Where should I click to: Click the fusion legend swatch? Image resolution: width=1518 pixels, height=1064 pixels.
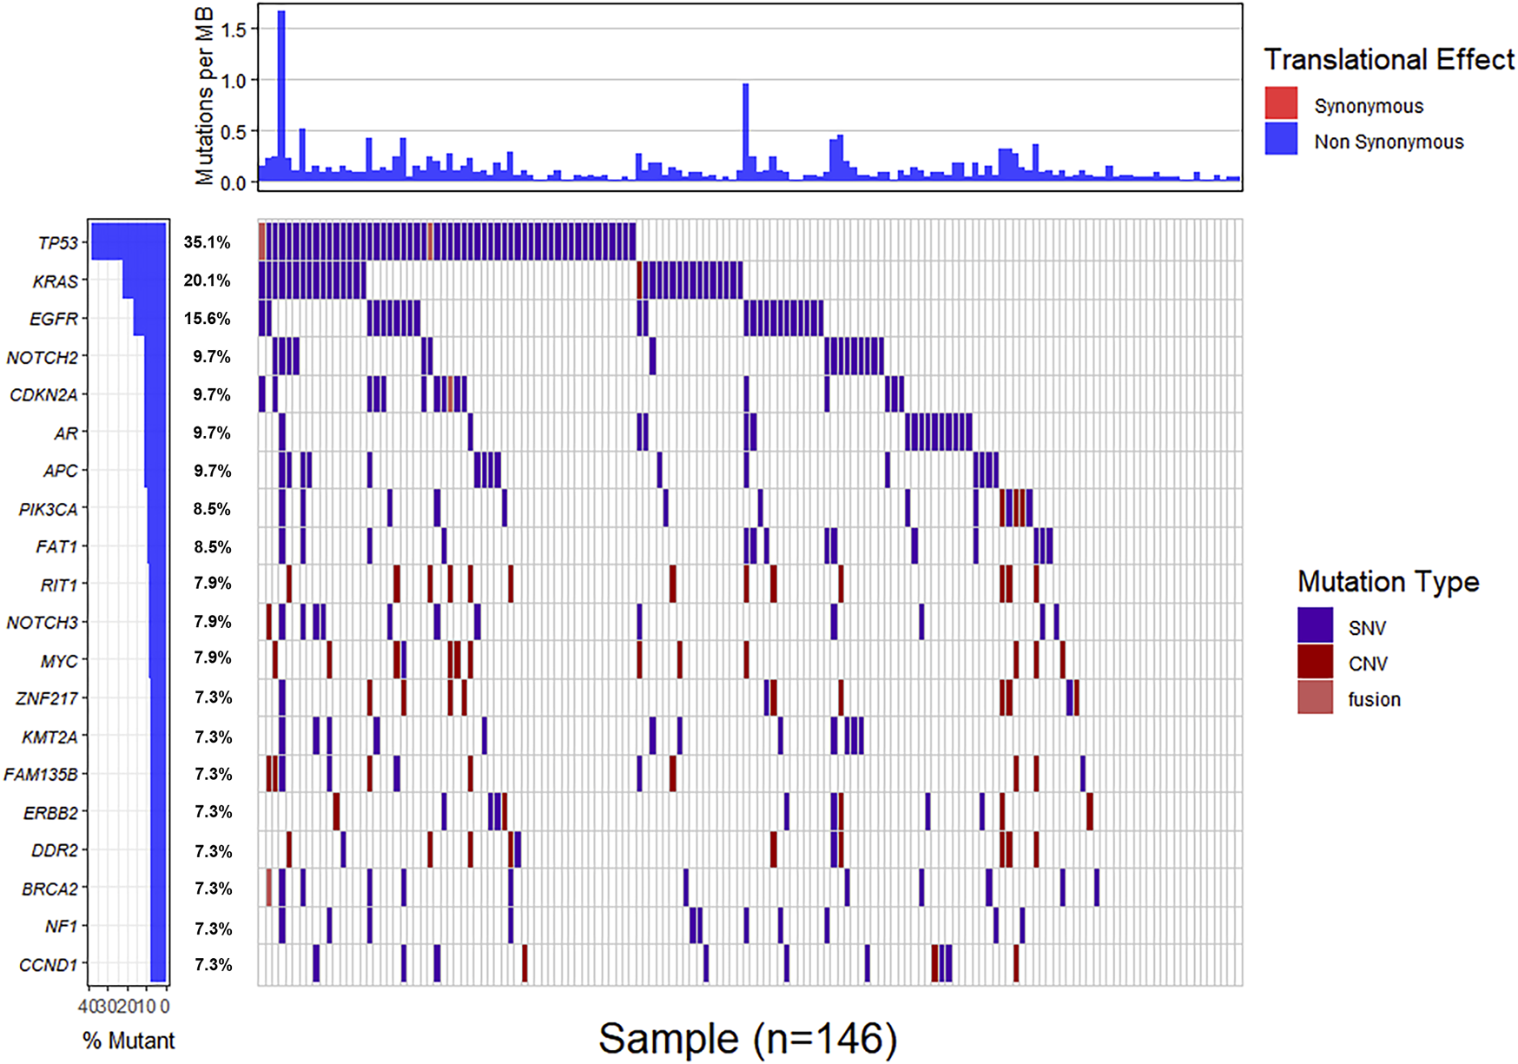click(1315, 697)
